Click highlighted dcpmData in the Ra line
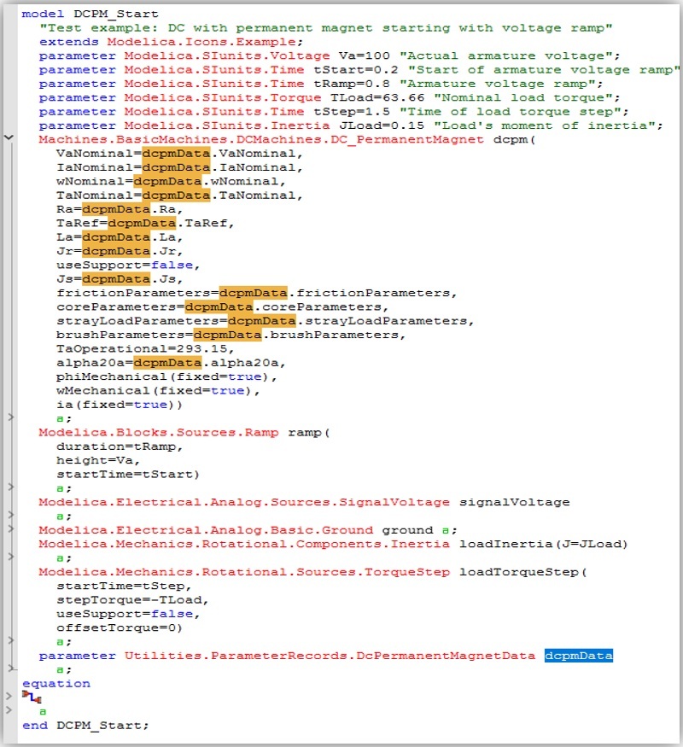Image resolution: width=683 pixels, height=747 pixels. (x=116, y=209)
